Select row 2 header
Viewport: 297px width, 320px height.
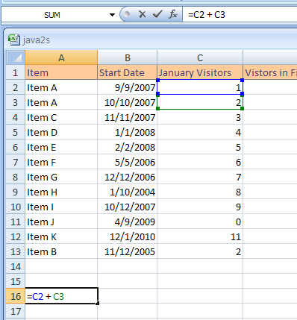pyautogui.click(x=15, y=87)
